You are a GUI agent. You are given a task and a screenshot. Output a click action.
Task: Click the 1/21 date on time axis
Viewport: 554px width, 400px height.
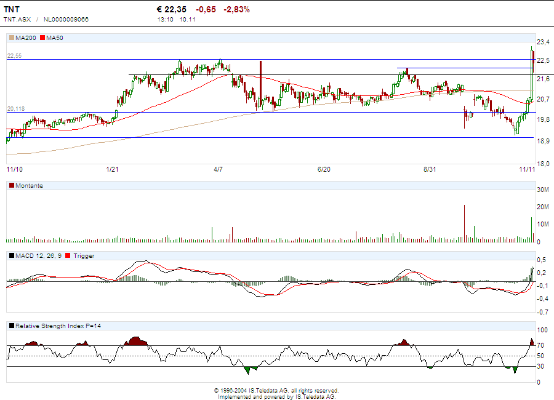[x=113, y=169]
